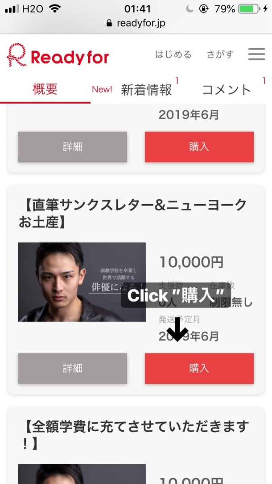The width and height of the screenshot is (272, 484).
Task: Click the top red 購入 button
Action: click(199, 147)
